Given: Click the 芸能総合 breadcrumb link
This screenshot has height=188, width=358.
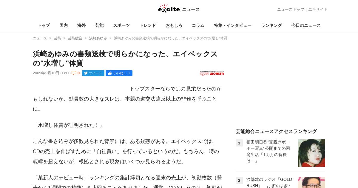Looking at the screenshot, I should (75, 38).
